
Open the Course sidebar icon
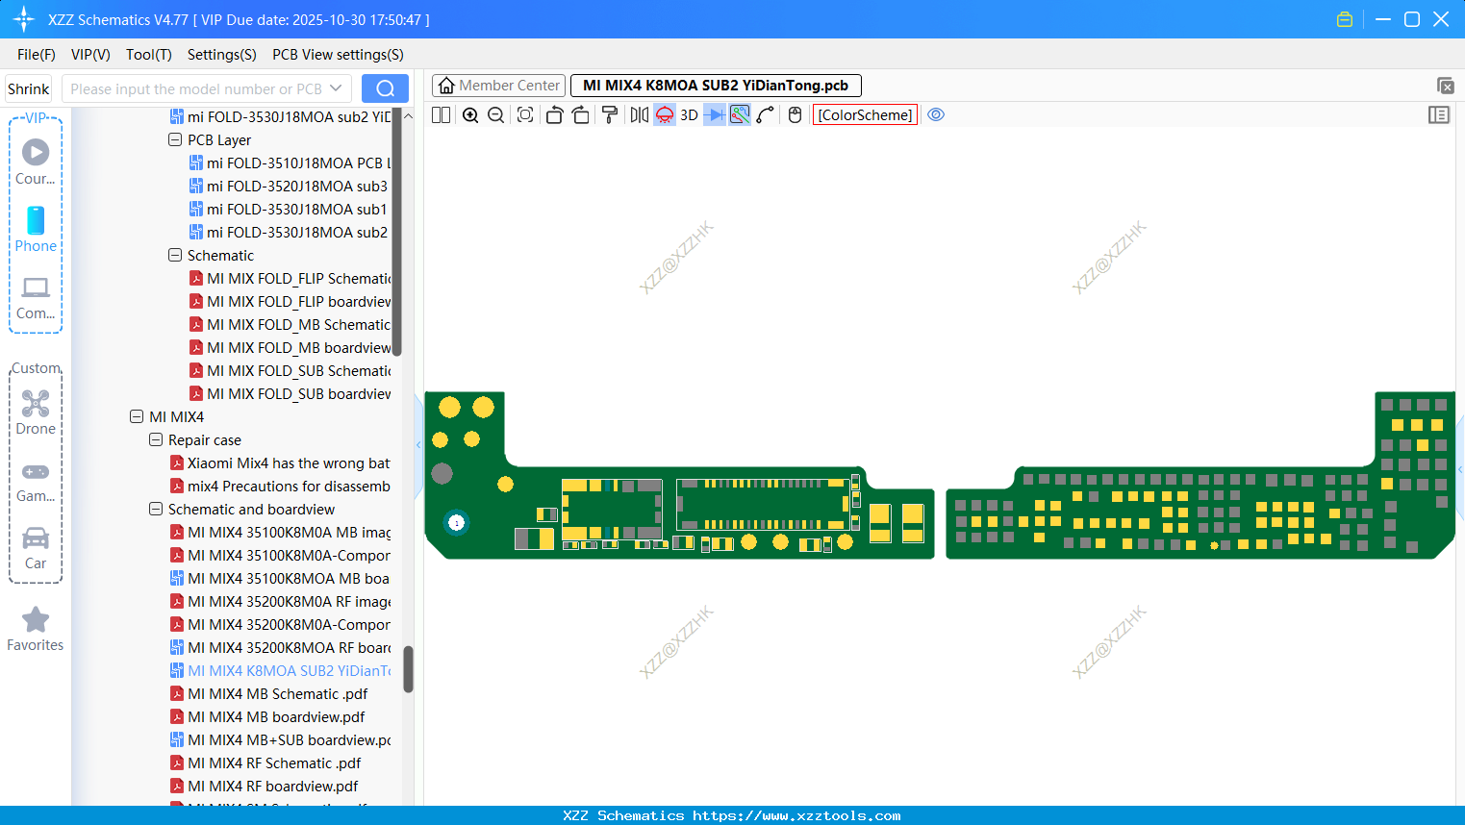[x=36, y=162]
